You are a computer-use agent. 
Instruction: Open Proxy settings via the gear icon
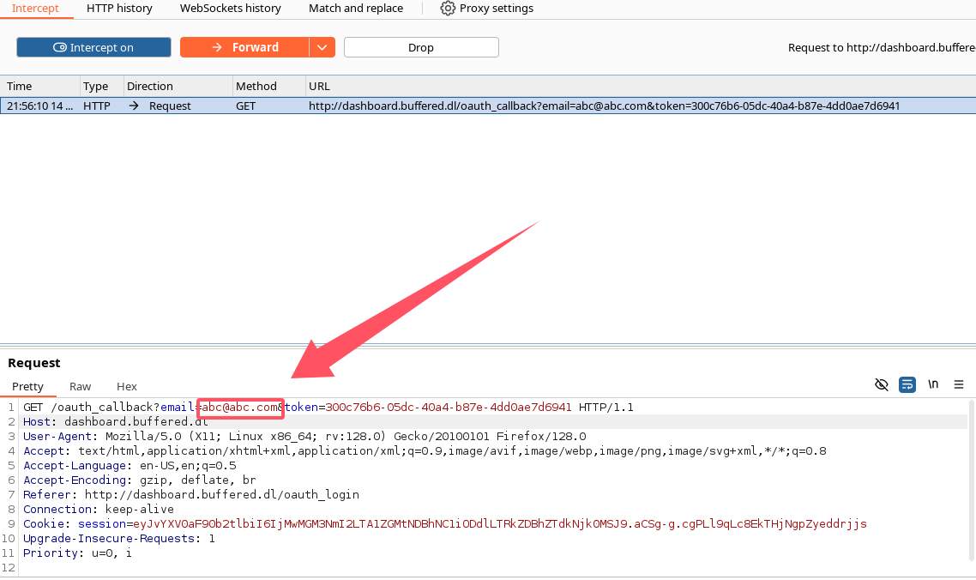pyautogui.click(x=448, y=9)
